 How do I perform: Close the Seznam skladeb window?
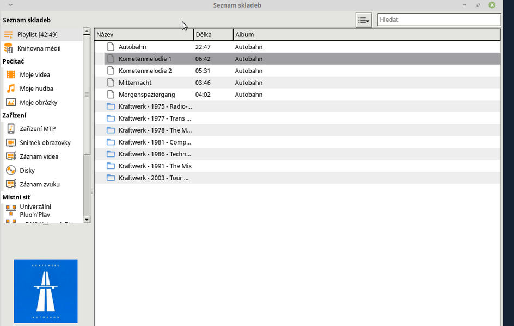(492, 5)
